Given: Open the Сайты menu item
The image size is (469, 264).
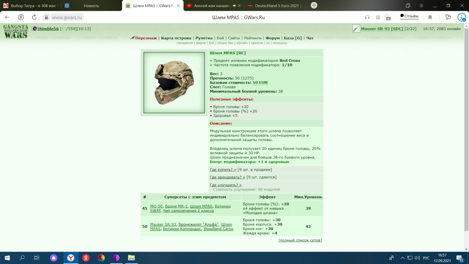Looking at the screenshot, I should [x=234, y=38].
